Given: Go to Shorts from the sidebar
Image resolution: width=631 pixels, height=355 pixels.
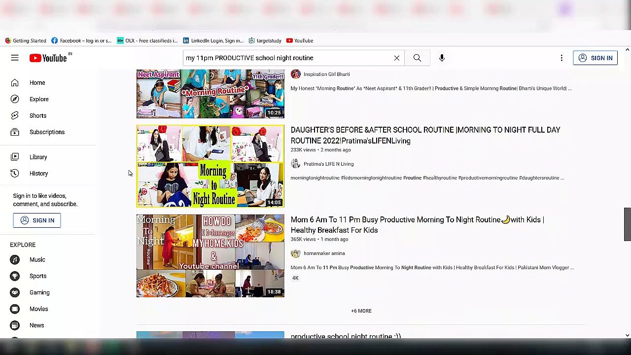Looking at the screenshot, I should click(x=38, y=115).
